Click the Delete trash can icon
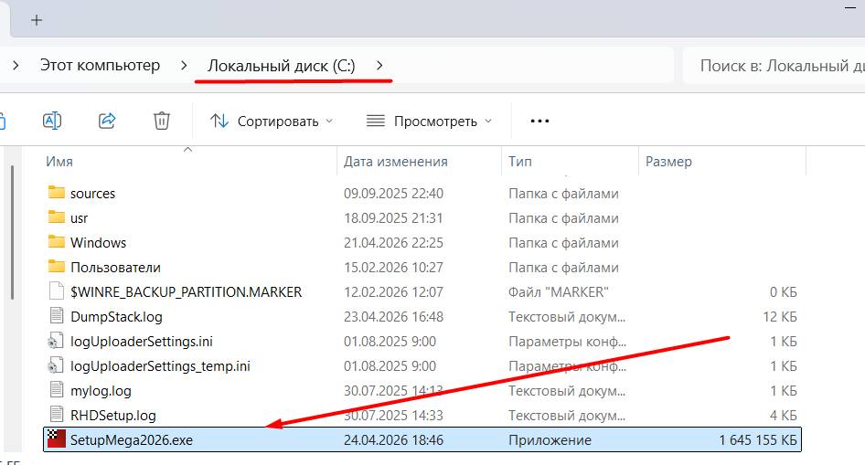The image size is (865, 465). (161, 121)
